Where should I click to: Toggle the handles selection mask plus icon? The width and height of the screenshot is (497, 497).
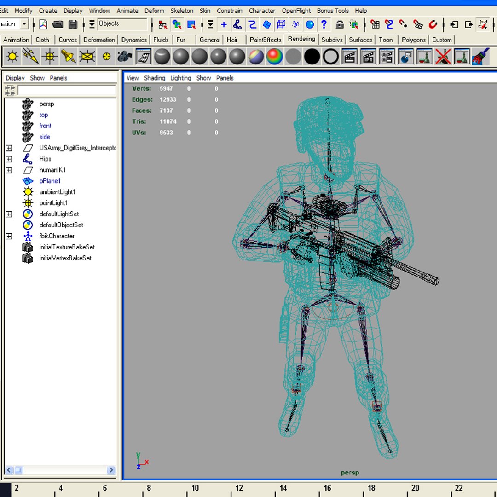coord(224,24)
